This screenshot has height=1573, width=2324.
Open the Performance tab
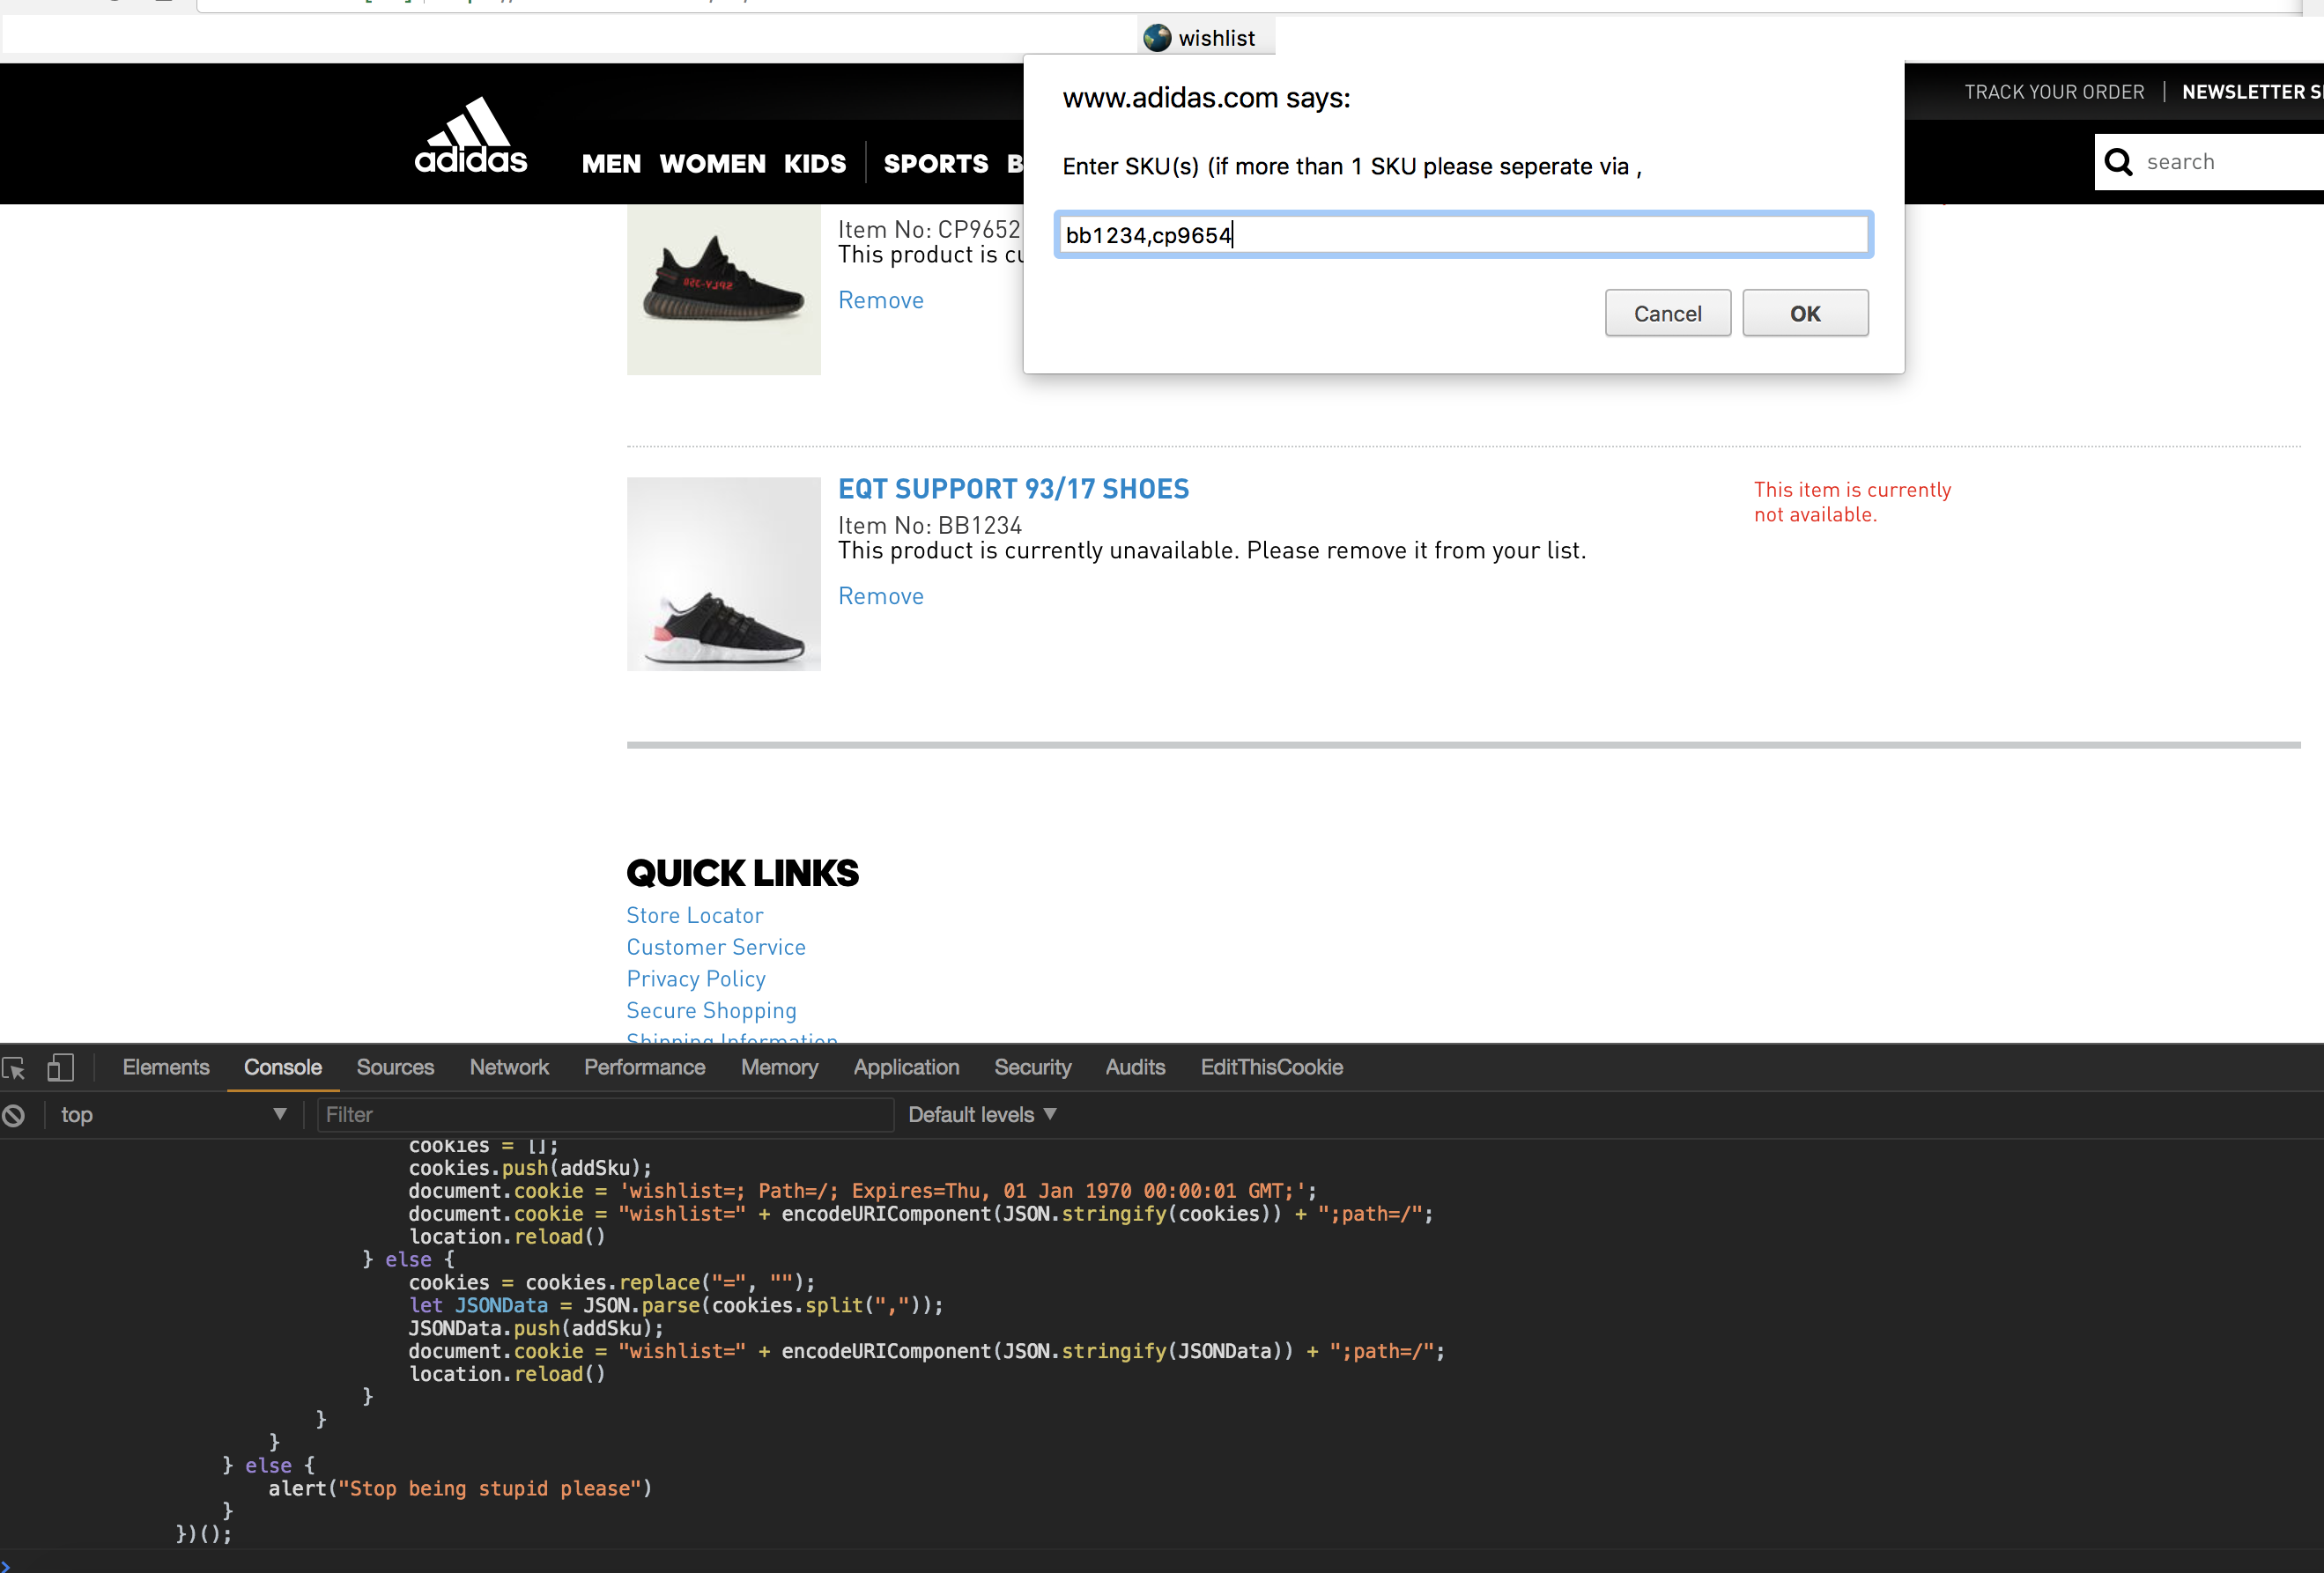pos(644,1067)
